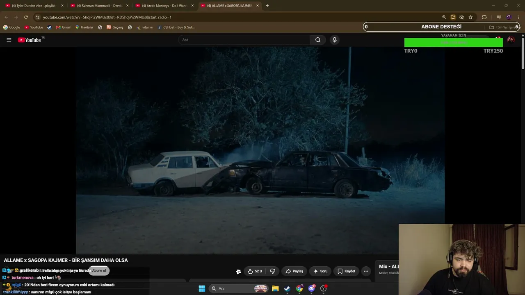The height and width of the screenshot is (295, 525).
Task: Click the gear-like icon beside the like button
Action: tap(238, 271)
